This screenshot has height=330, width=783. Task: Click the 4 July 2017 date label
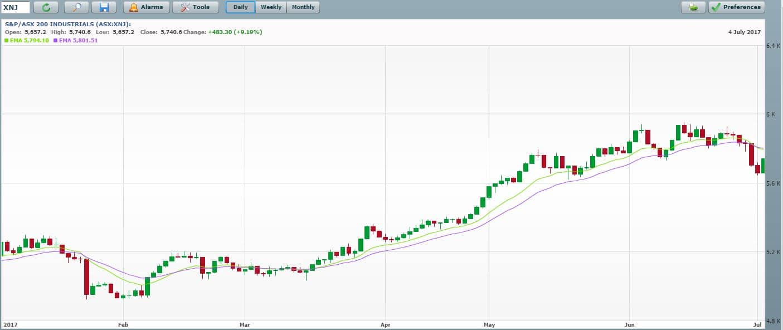tap(745, 32)
